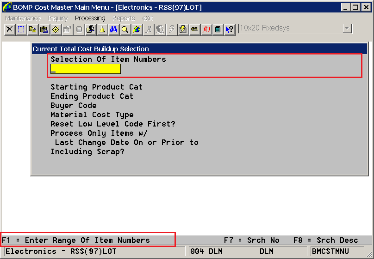Click the 'F7 = Srch No' hint

pyautogui.click(x=252, y=240)
